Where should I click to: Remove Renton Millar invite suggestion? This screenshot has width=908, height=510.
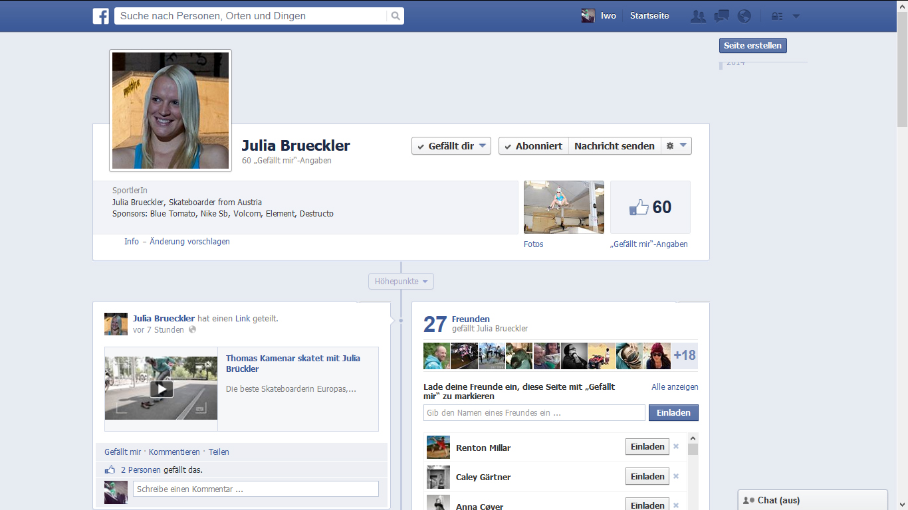coord(676,447)
